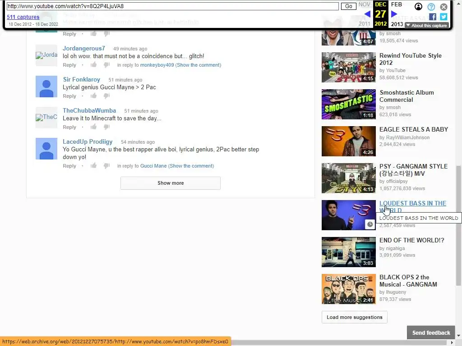Like Jordangerous7's comment with thumbs up

94,65
